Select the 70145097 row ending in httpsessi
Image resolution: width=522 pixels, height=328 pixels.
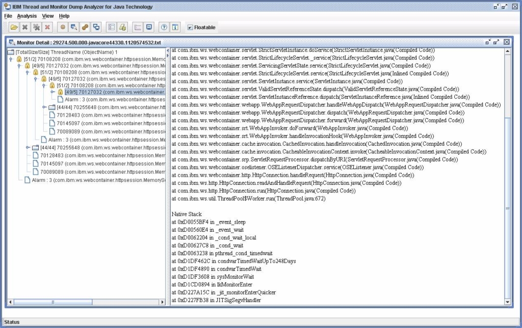[x=111, y=123]
